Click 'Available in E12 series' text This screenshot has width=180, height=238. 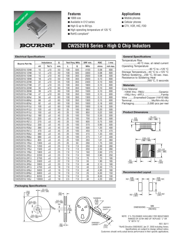click(81, 22)
